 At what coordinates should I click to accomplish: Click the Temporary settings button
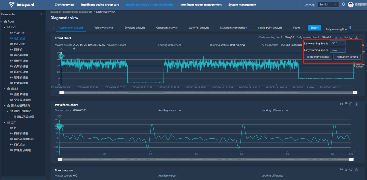(x=318, y=57)
